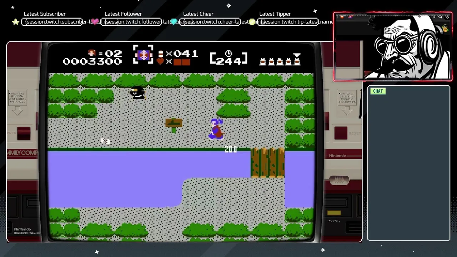457x257 pixels.
Task: Click the bracketed selected item box in HUD
Action: (143, 55)
